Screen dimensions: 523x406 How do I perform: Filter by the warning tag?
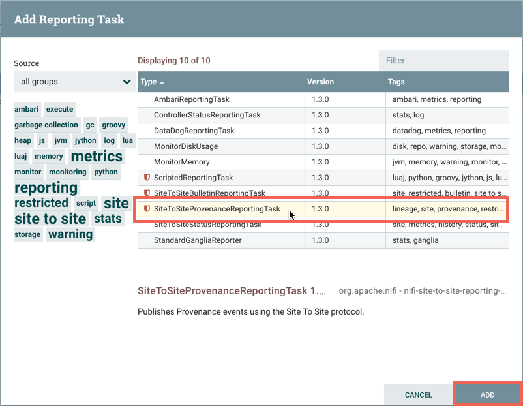70,234
